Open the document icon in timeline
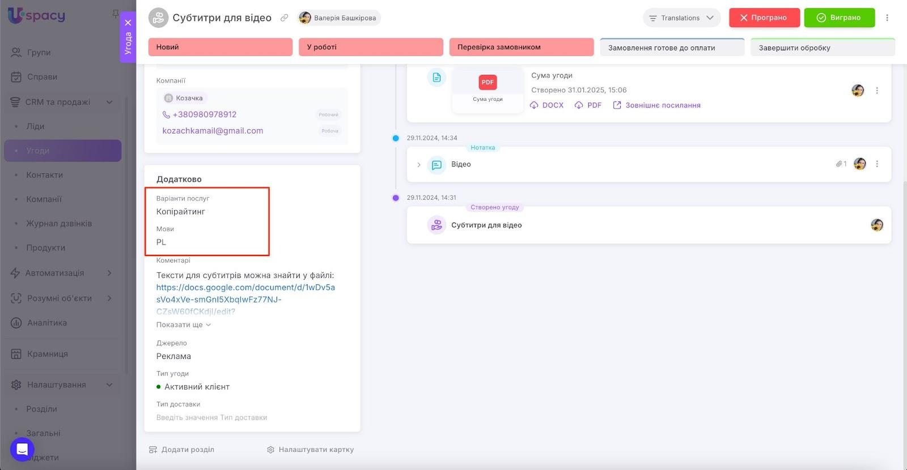Screen dimensions: 907x470 click(436, 78)
